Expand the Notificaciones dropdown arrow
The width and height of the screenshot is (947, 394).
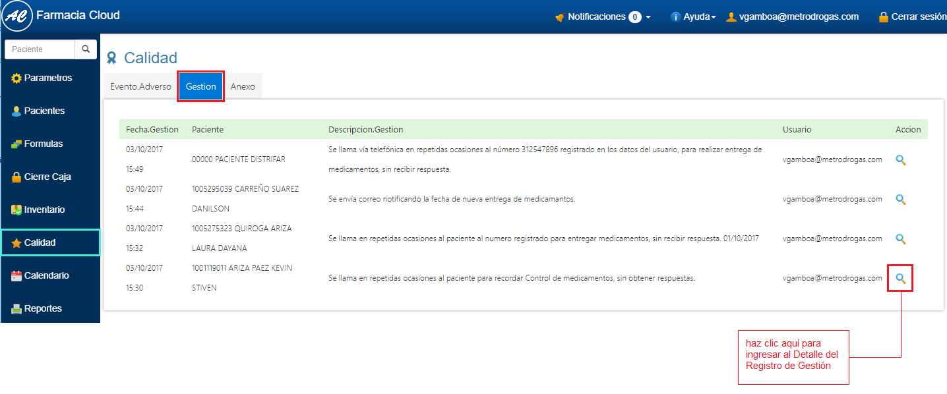tap(648, 17)
